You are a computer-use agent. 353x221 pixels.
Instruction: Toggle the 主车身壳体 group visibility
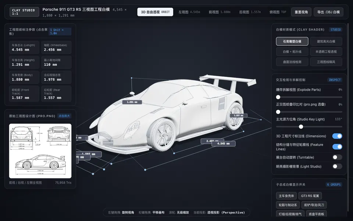(x=286, y=196)
